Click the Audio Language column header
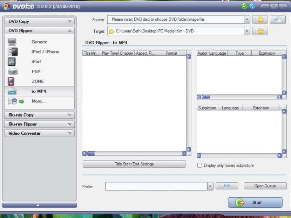Viewport: 291px width, 218px height. coord(218,53)
